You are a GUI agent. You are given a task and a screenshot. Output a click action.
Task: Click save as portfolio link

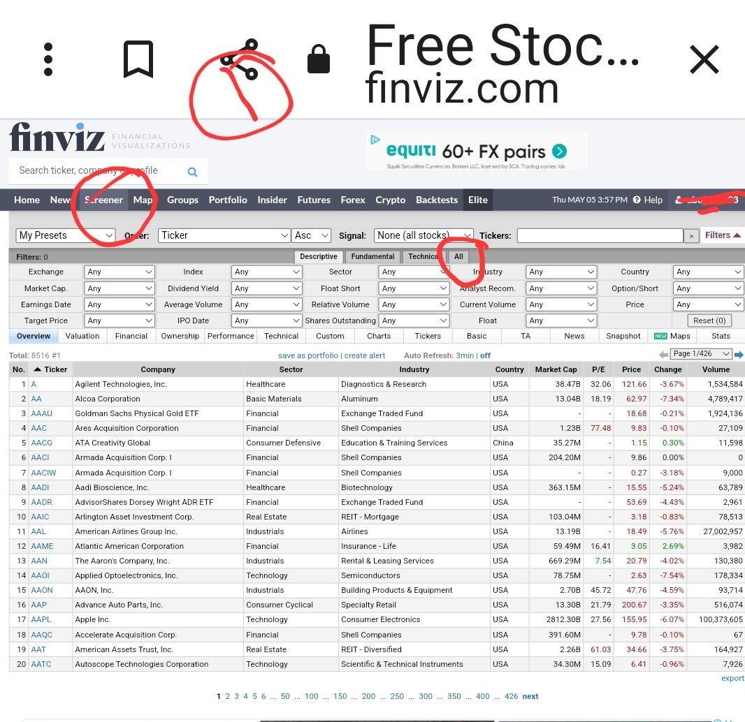click(x=308, y=355)
